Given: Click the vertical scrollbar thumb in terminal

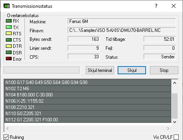Looking at the screenshot, I should [x=175, y=106].
